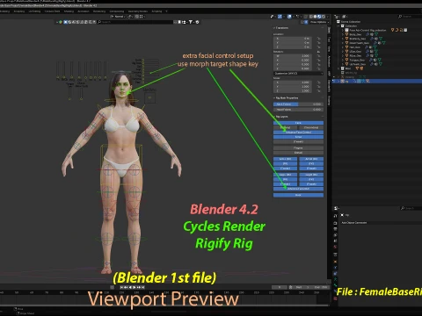Open the viewport shading options dropdown
Image resolution: width=422 pixels, height=316 pixels.
pyautogui.click(x=328, y=17)
